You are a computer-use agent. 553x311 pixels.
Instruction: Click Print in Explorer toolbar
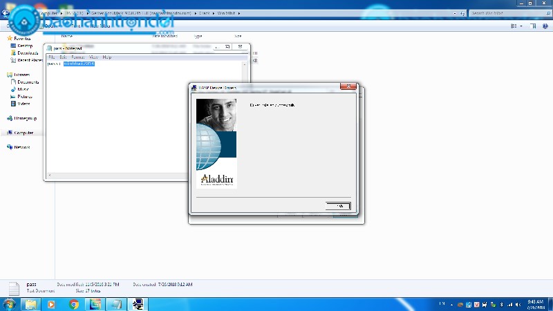(76, 26)
